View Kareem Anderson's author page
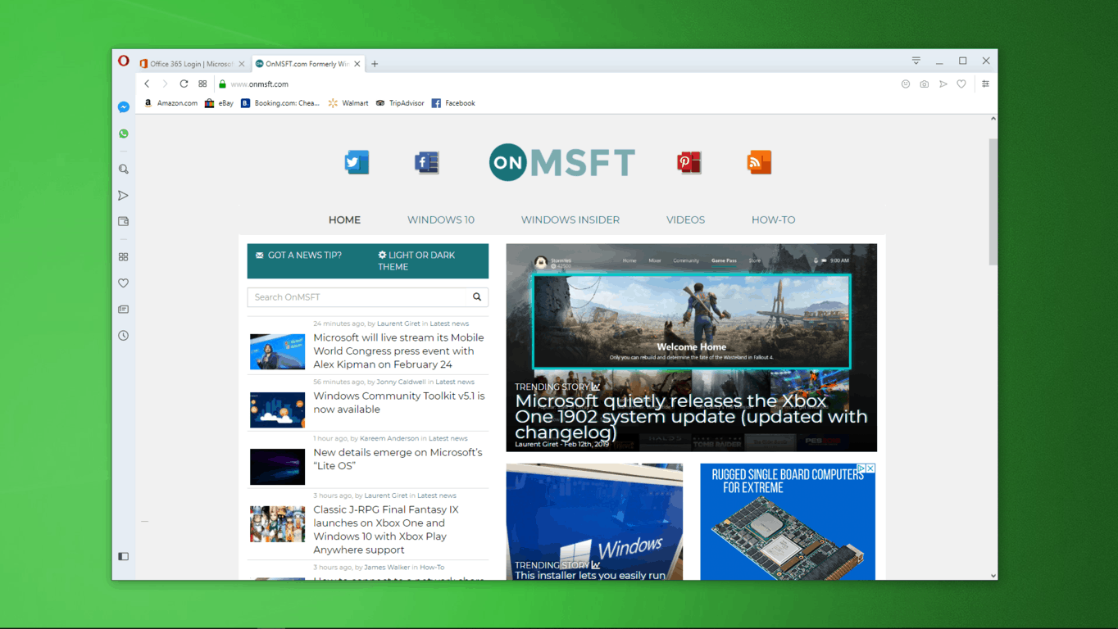The height and width of the screenshot is (629, 1118). 389,438
